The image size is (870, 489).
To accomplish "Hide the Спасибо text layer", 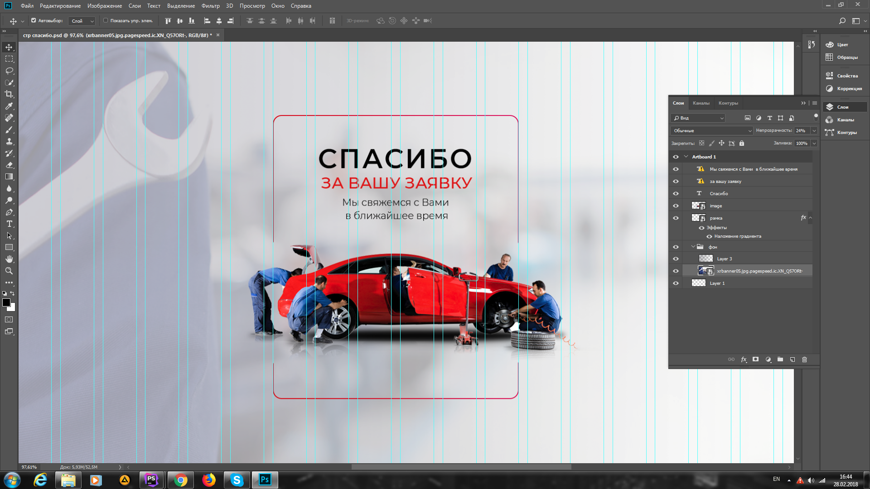I will [676, 193].
